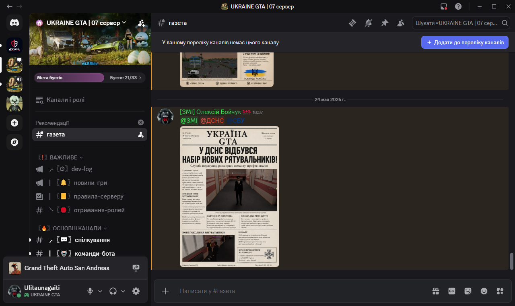Open gift picker icon
The width and height of the screenshot is (515, 306).
pos(436,291)
